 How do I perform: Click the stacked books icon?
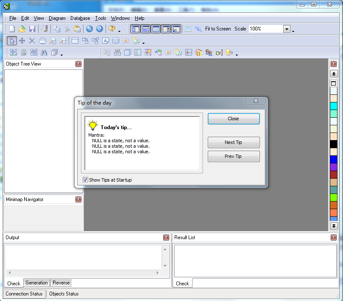point(199,52)
